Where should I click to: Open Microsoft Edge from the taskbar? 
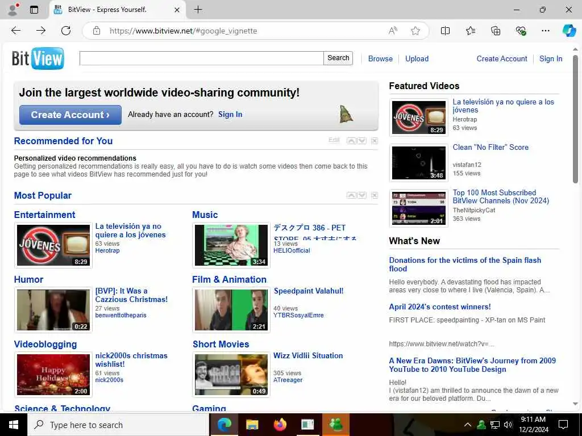(224, 425)
